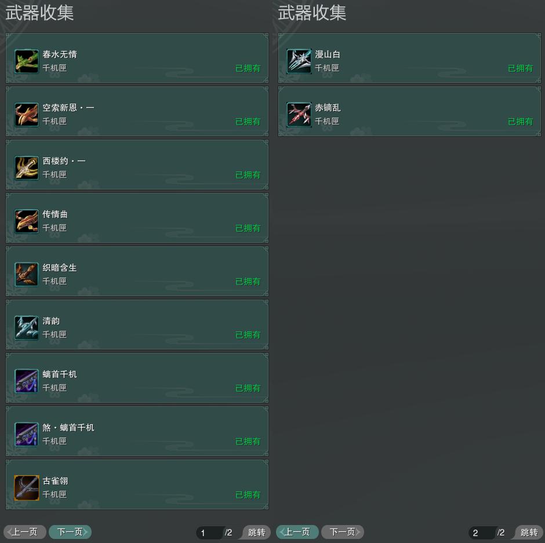
Task: Select the 织暗含生 weapon icon
Action: pos(27,275)
